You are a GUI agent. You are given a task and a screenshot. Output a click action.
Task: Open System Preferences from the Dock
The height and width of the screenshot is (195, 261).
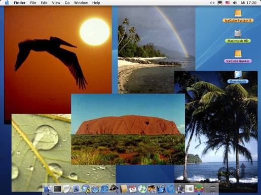[189, 189]
